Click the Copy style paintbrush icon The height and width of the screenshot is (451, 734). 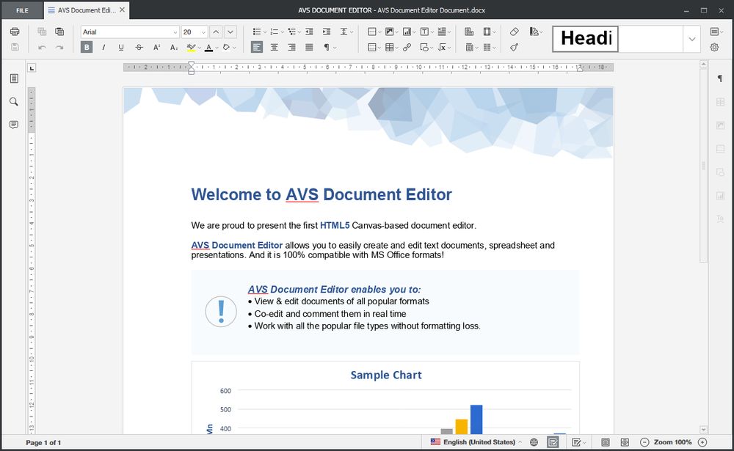514,47
